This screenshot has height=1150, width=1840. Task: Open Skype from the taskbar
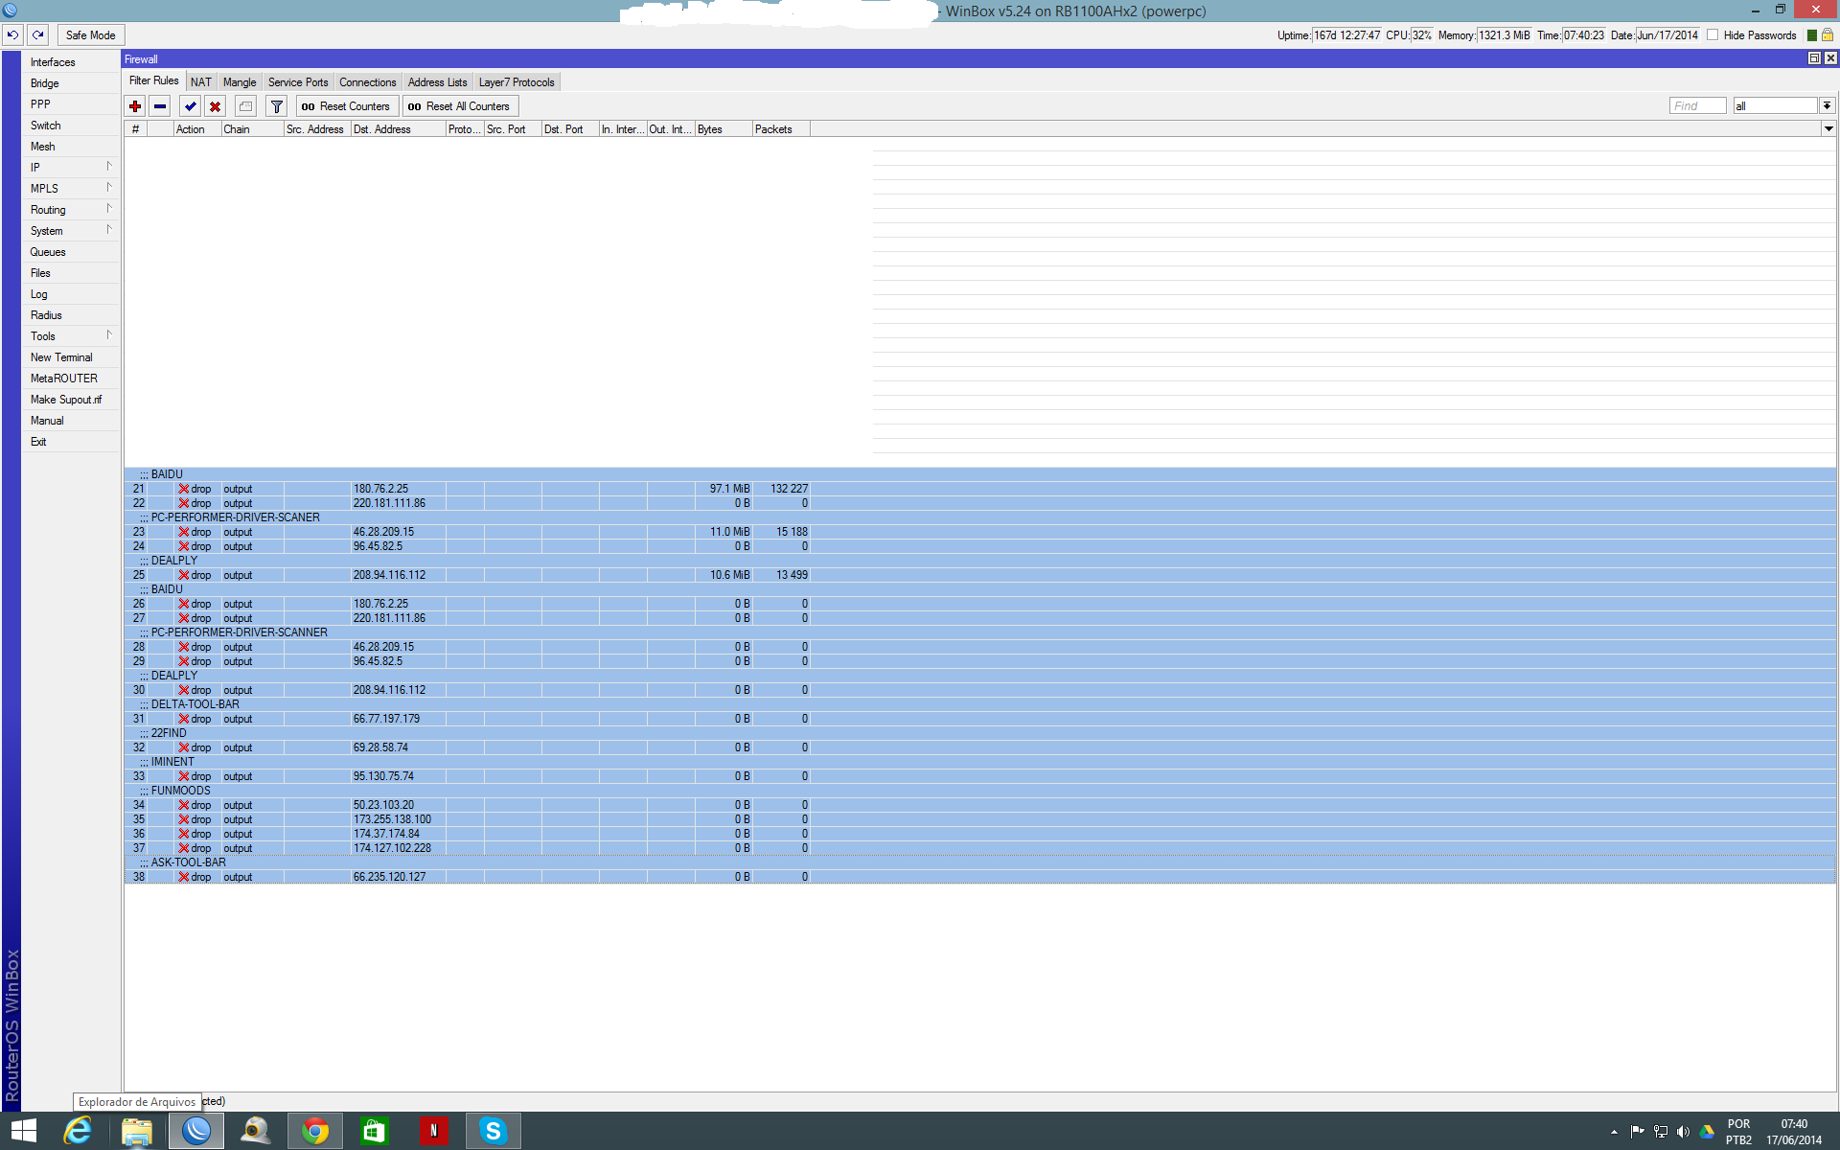pyautogui.click(x=493, y=1131)
